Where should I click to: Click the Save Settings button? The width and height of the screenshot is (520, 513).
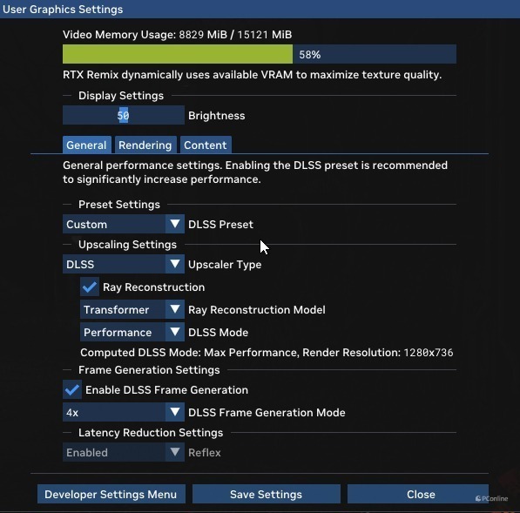[x=267, y=494]
